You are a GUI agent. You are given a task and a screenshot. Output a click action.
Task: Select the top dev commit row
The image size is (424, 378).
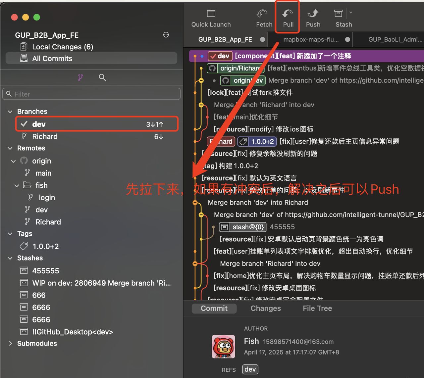point(306,56)
